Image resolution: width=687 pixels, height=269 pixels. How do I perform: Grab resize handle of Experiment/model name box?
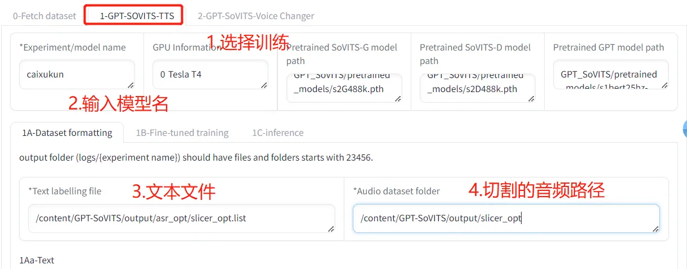(x=131, y=85)
